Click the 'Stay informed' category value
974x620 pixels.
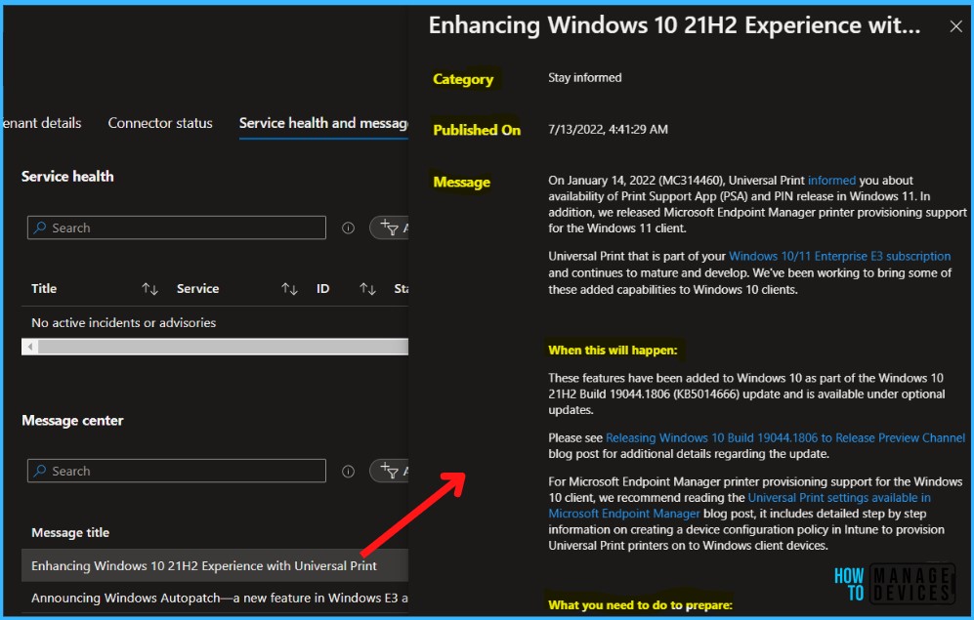[584, 77]
